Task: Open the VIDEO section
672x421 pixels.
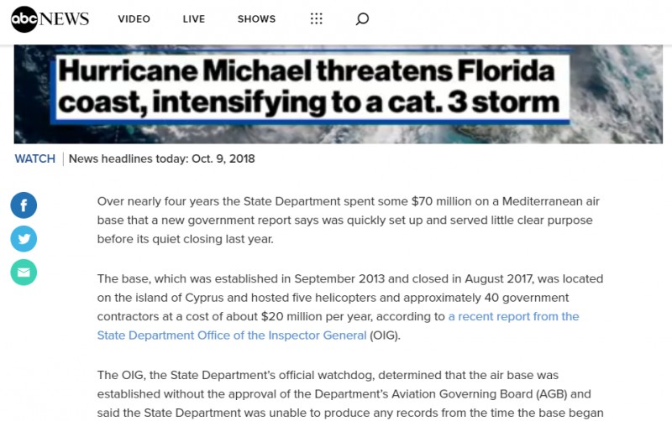Action: [x=134, y=19]
